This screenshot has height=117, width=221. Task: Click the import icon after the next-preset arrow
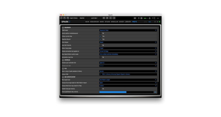pyautogui.click(x=110, y=18)
